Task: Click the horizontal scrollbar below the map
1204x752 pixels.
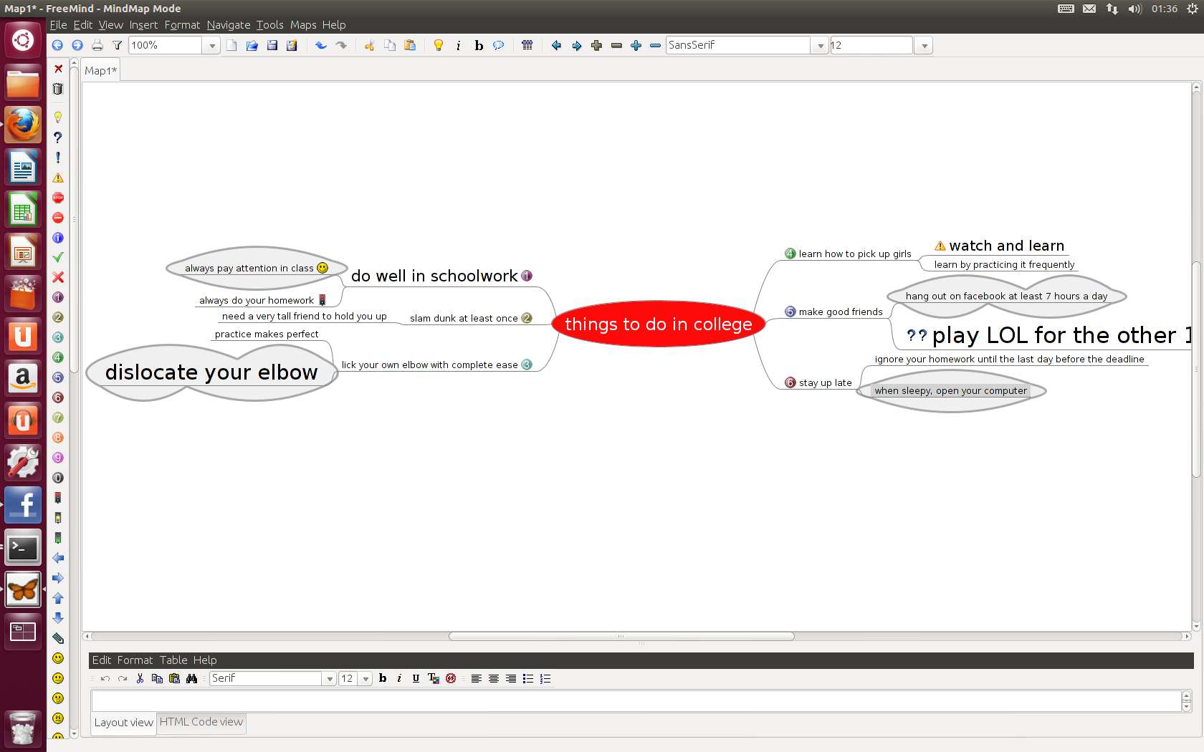Action: coord(621,636)
